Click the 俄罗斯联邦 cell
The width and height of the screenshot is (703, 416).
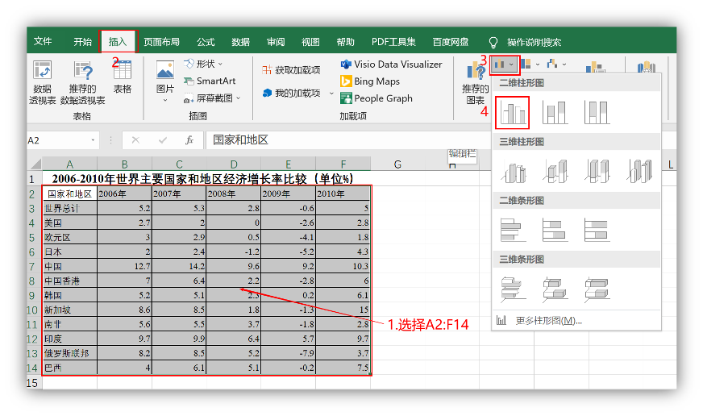(70, 353)
